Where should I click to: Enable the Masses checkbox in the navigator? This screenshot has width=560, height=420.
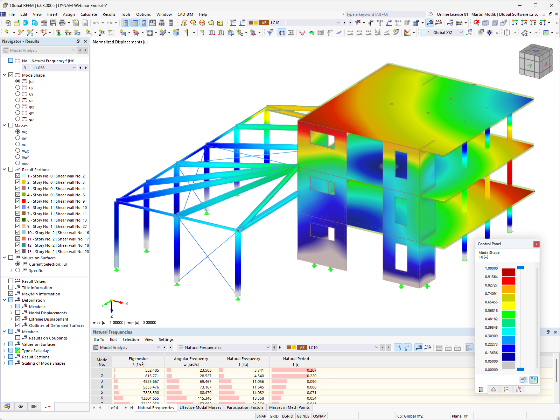(10, 125)
